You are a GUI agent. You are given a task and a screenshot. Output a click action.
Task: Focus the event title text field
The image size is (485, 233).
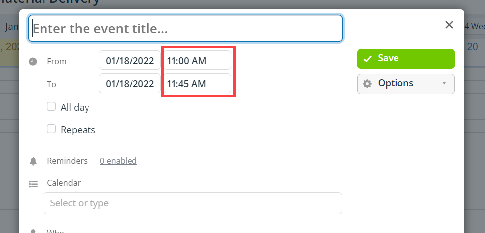coord(185,29)
